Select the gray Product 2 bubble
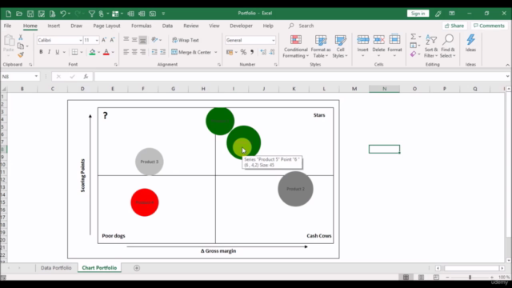This screenshot has height=288, width=512. [x=295, y=189]
